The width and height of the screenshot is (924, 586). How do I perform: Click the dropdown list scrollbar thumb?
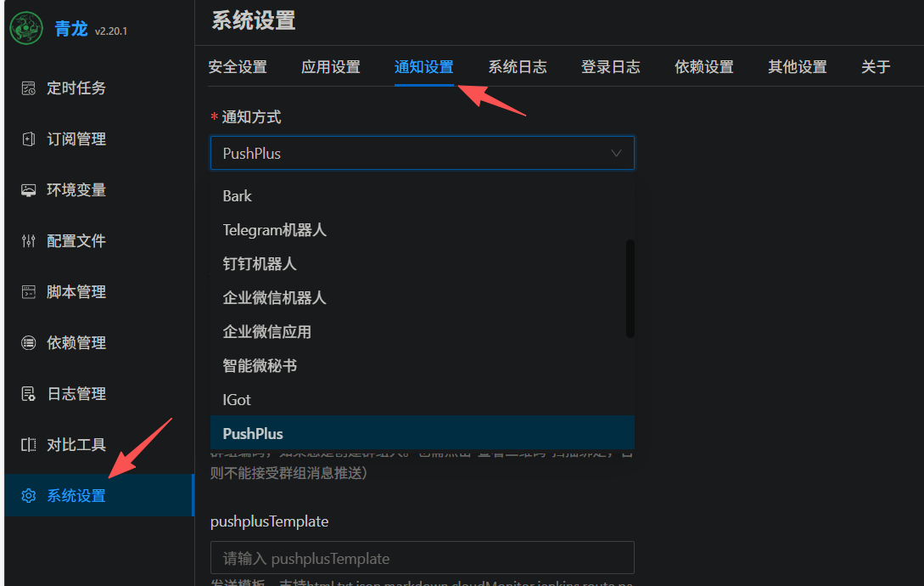[630, 289]
